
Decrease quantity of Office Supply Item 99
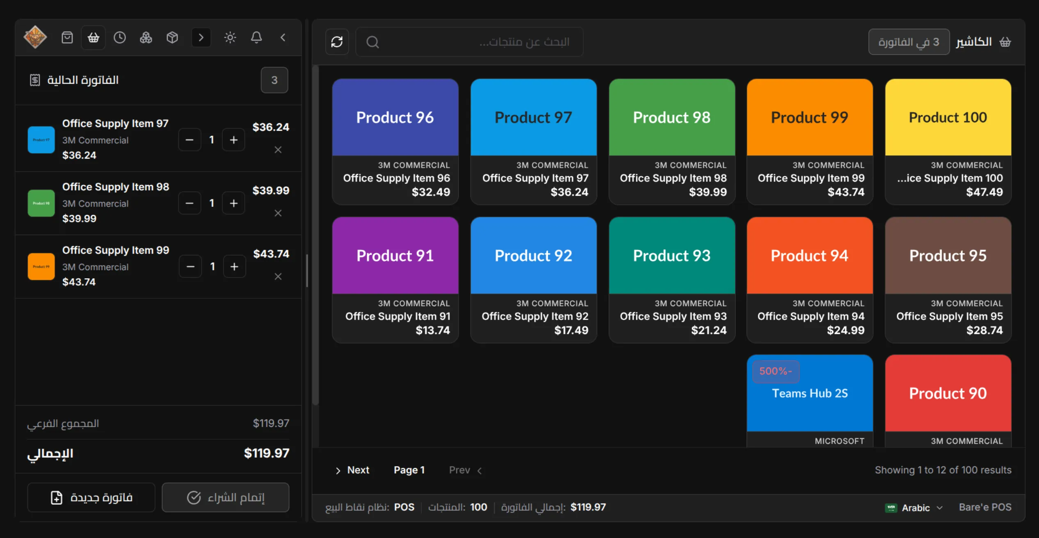click(190, 267)
